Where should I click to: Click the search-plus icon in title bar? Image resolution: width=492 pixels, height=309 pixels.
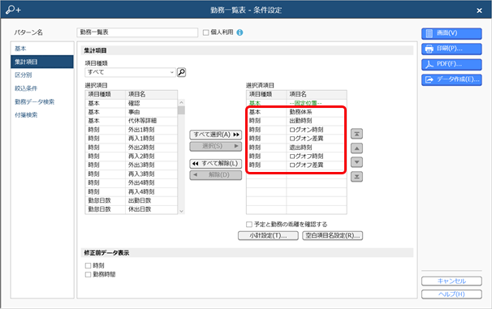(x=13, y=10)
